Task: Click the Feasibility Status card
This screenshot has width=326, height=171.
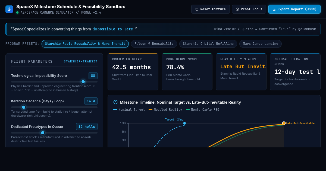Action: [x=241, y=72]
